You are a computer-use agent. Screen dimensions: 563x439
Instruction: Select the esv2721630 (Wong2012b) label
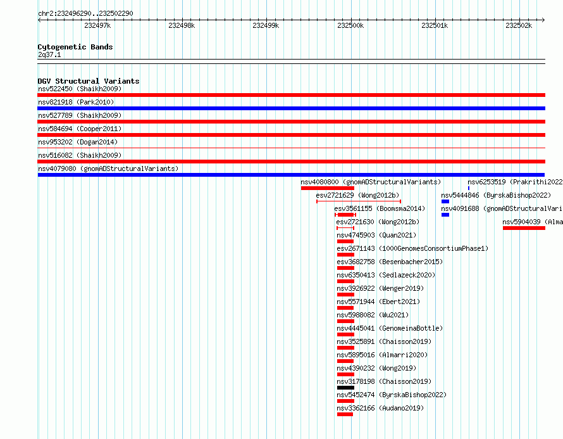coord(378,222)
